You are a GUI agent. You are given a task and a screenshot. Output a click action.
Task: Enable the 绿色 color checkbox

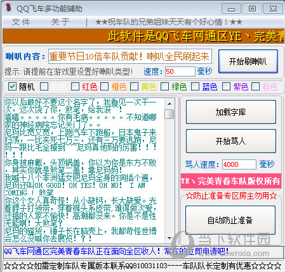(x=164, y=87)
